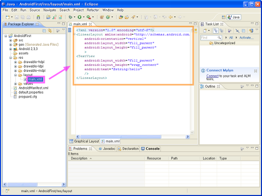Click the Back navigation arrow icon
Viewport: 262px width, 196px height.
click(170, 17)
